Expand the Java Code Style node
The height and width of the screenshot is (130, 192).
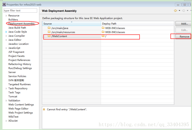tap(6, 32)
